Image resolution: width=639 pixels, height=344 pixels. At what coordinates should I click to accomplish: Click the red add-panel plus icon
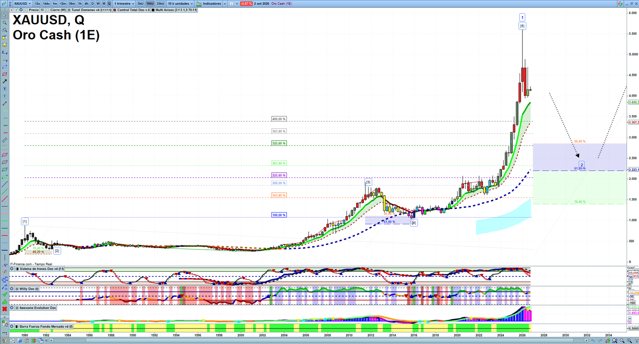click(x=12, y=10)
